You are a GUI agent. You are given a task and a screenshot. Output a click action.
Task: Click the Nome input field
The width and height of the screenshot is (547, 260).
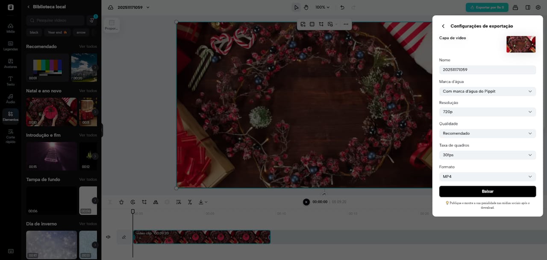click(487, 69)
